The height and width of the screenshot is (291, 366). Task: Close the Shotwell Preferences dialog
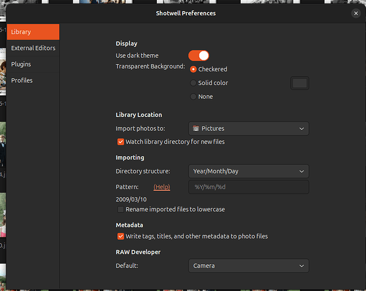[356, 13]
